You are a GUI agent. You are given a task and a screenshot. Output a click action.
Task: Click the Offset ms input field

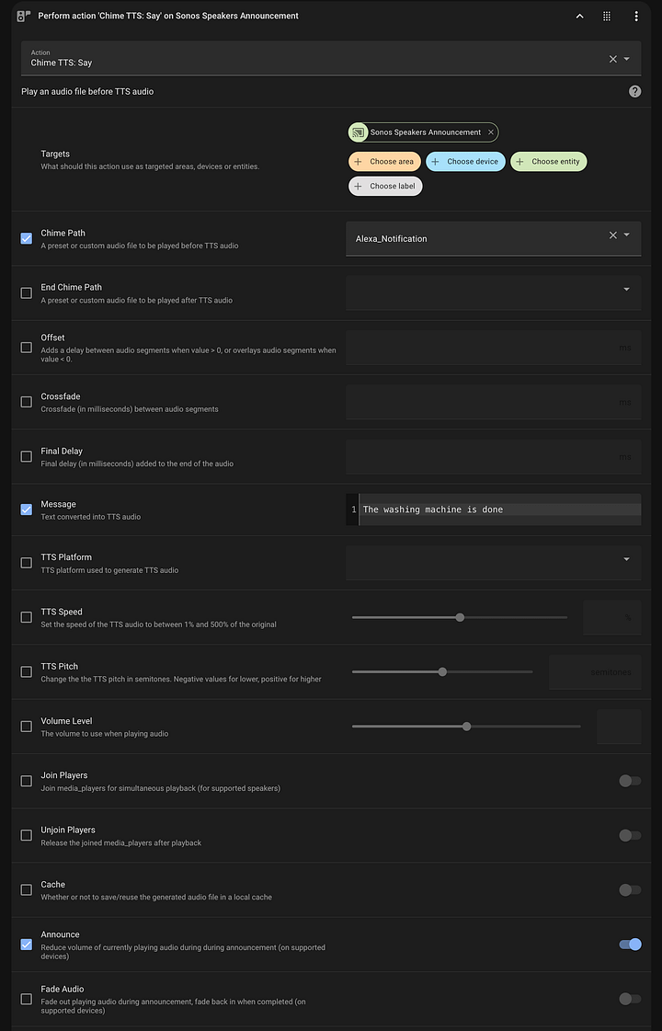(493, 347)
